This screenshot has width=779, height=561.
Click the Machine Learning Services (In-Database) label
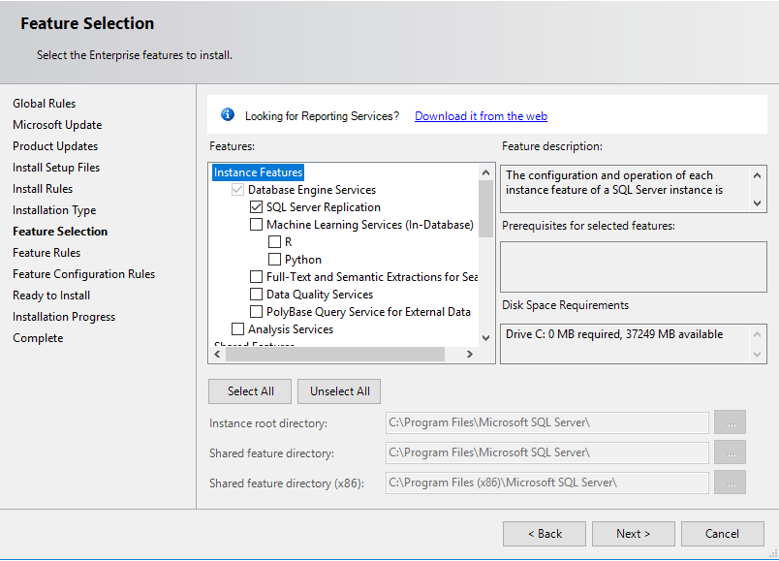pyautogui.click(x=369, y=225)
